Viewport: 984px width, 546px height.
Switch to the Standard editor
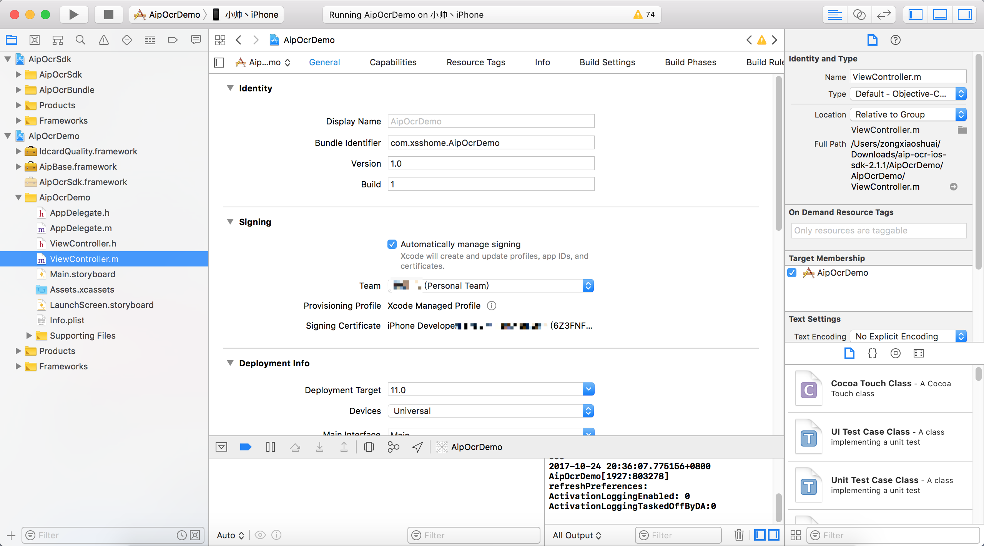coord(834,15)
